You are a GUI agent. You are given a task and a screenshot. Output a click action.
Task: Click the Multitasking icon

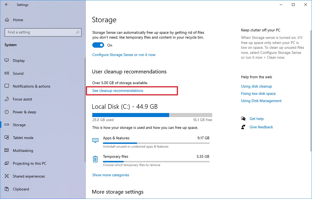7,151
